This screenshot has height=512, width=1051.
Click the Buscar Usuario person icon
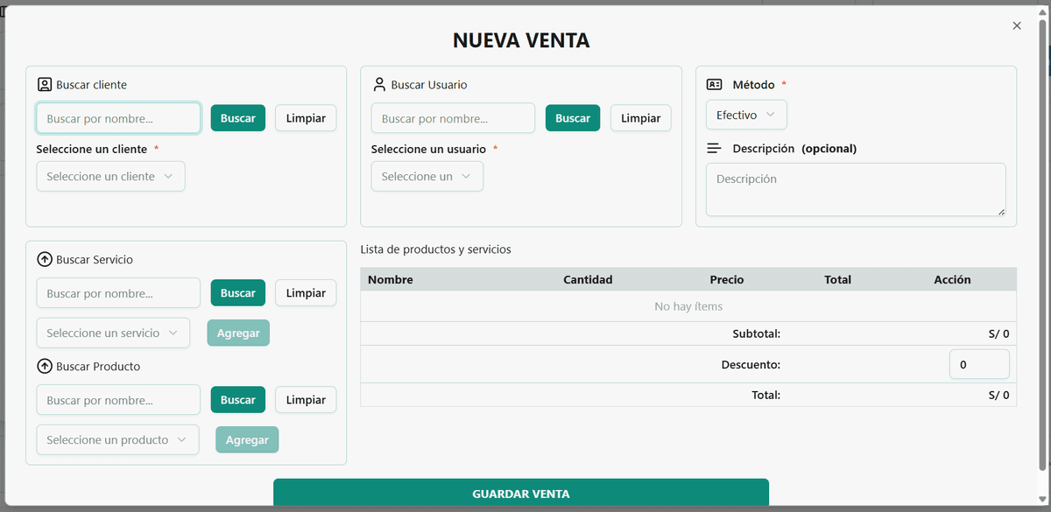coord(379,84)
